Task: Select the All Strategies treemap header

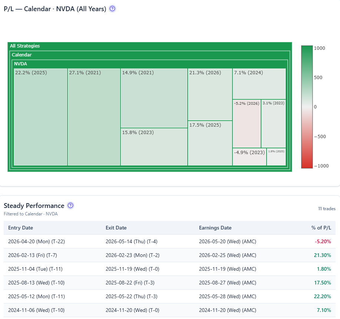Action: 150,46
